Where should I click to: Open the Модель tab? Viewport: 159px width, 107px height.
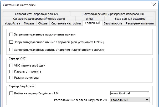[x=29, y=23]
